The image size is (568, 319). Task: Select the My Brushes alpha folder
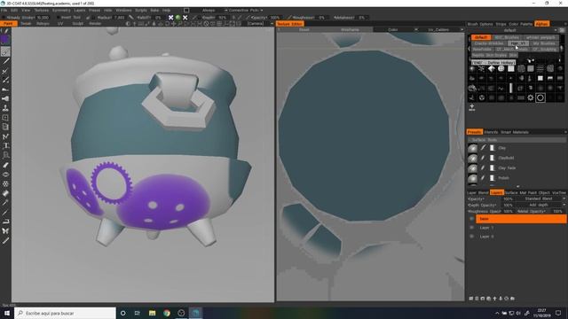tap(544, 43)
